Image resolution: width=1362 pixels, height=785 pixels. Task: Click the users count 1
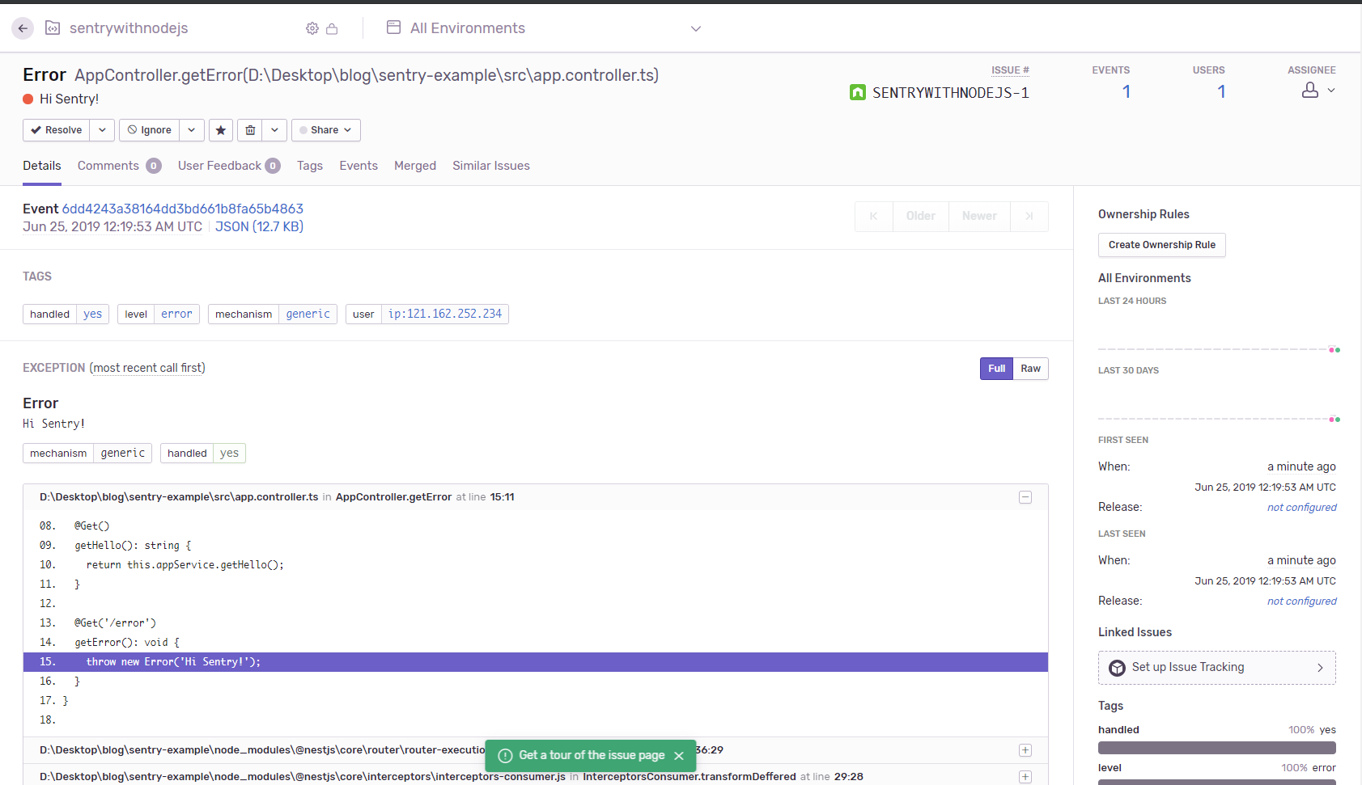[x=1221, y=92]
